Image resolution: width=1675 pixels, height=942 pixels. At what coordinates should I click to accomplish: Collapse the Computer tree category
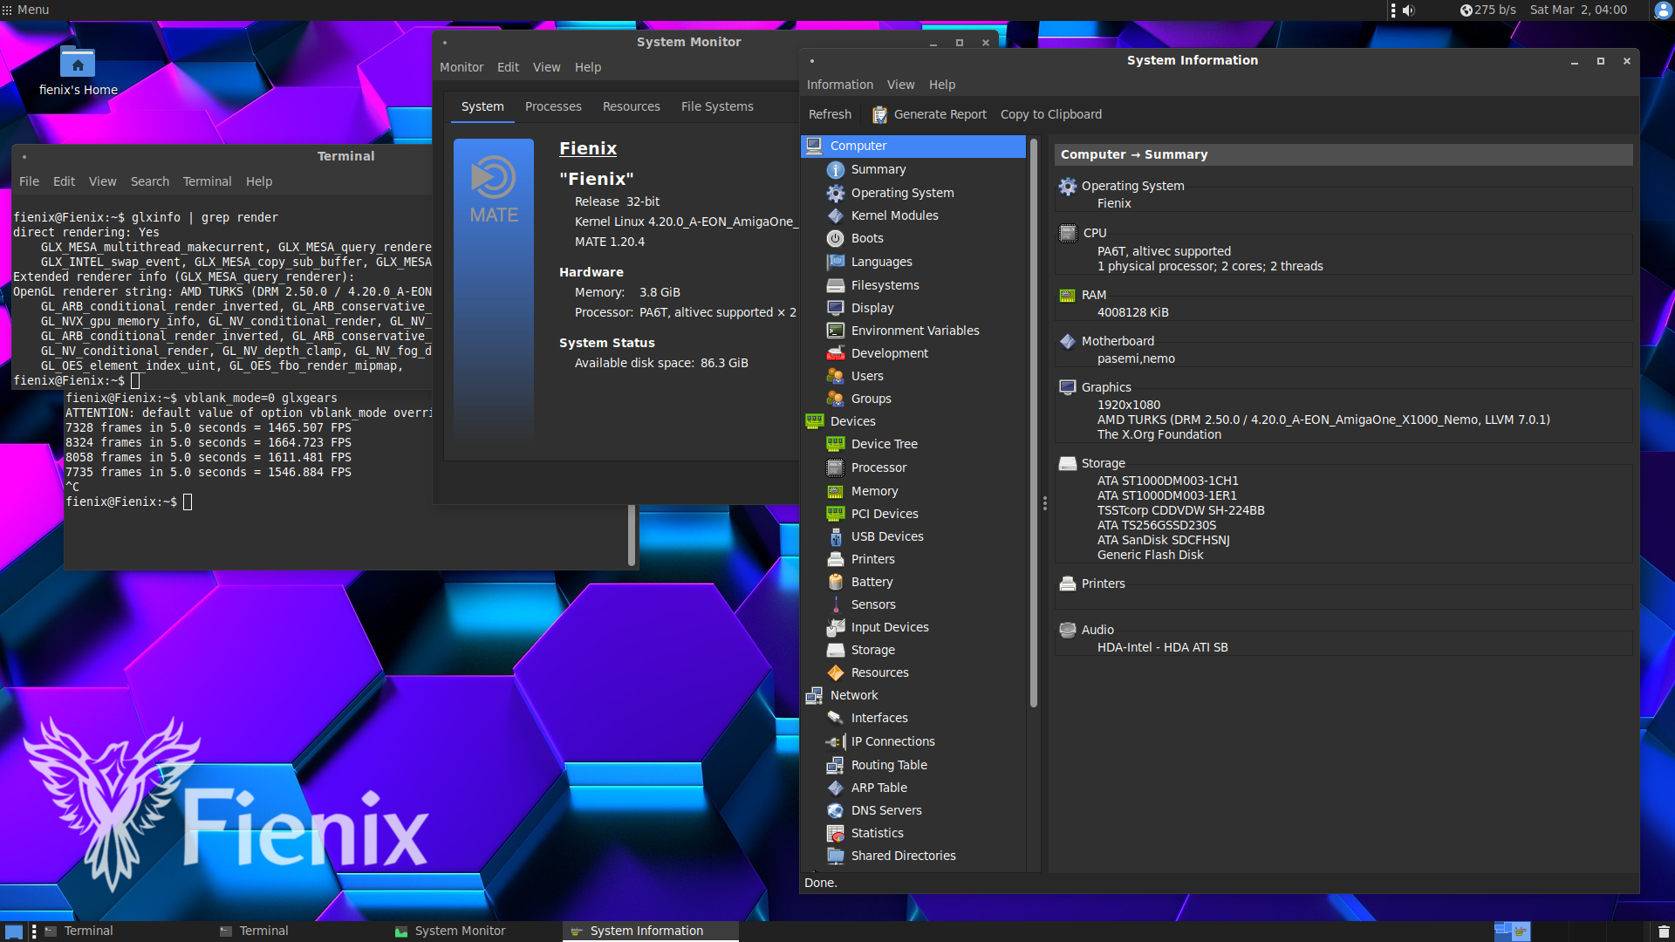click(858, 146)
